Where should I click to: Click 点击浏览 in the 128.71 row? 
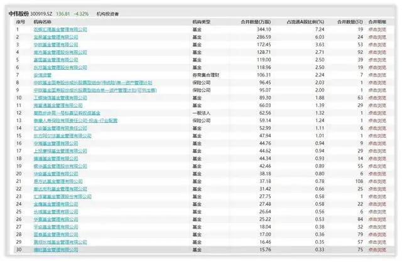(x=377, y=52)
